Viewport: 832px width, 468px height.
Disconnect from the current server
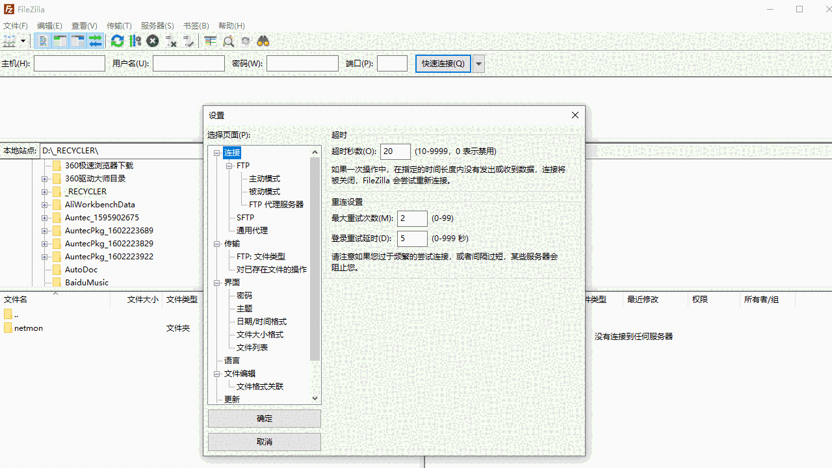(x=170, y=41)
